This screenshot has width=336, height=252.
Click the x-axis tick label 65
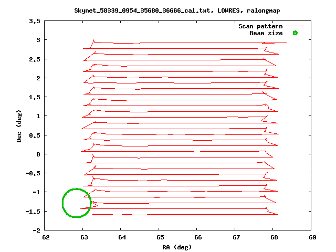pos(160,237)
